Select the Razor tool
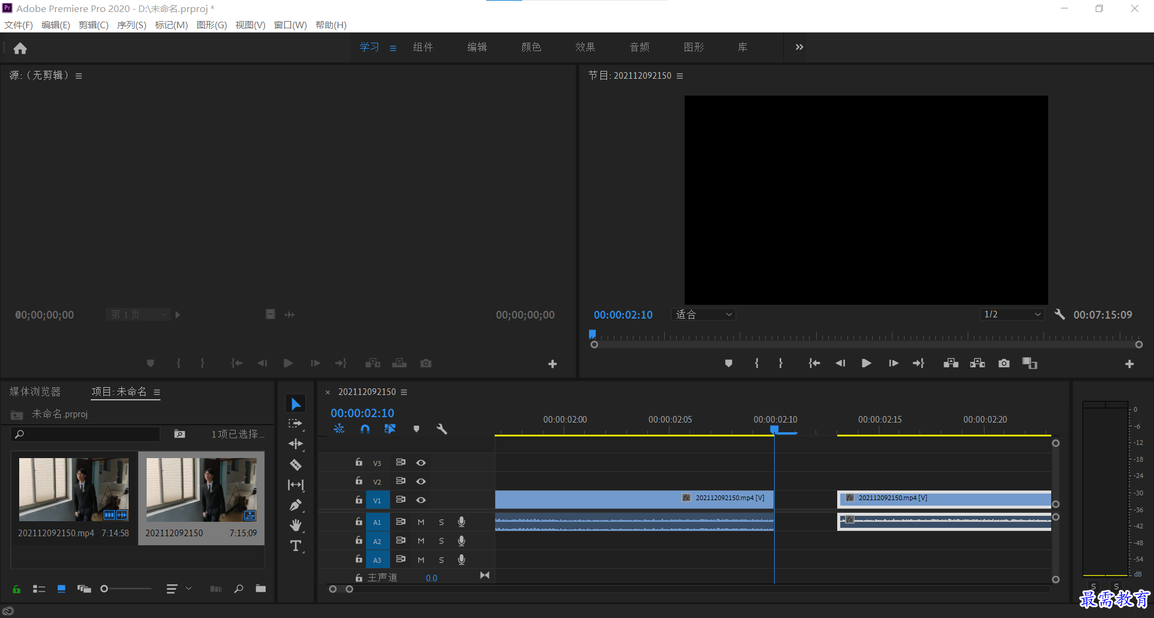This screenshot has height=618, width=1154. tap(296, 465)
